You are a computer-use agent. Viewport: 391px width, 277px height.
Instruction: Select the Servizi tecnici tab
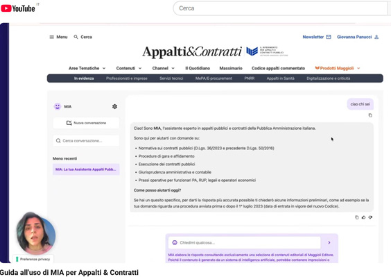pos(171,78)
